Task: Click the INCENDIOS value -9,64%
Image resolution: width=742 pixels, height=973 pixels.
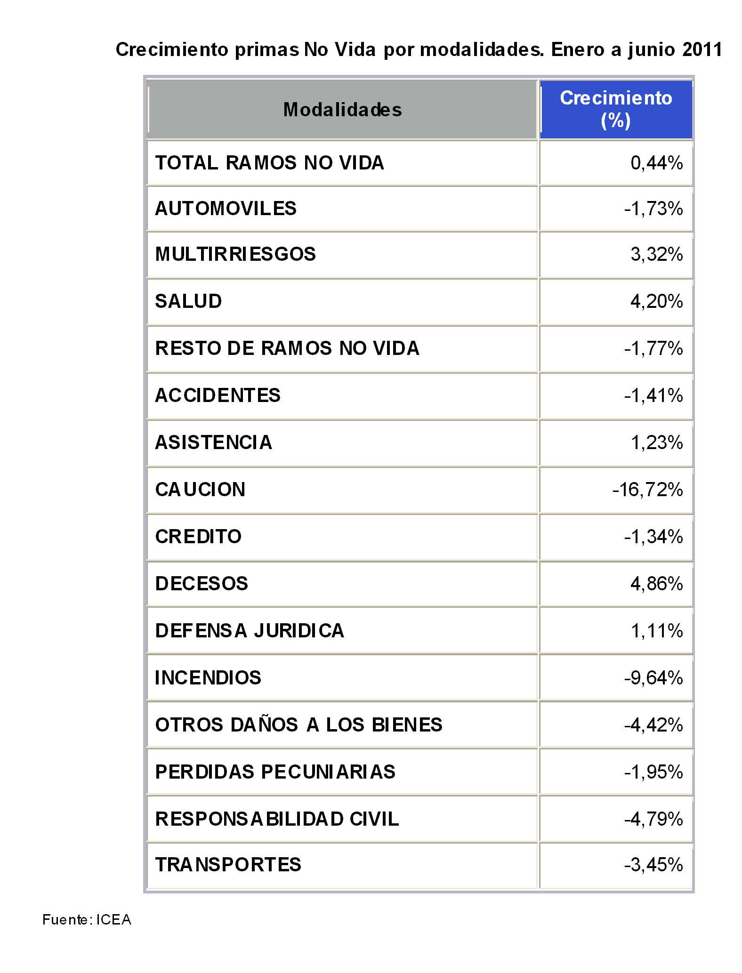Action: tap(653, 678)
